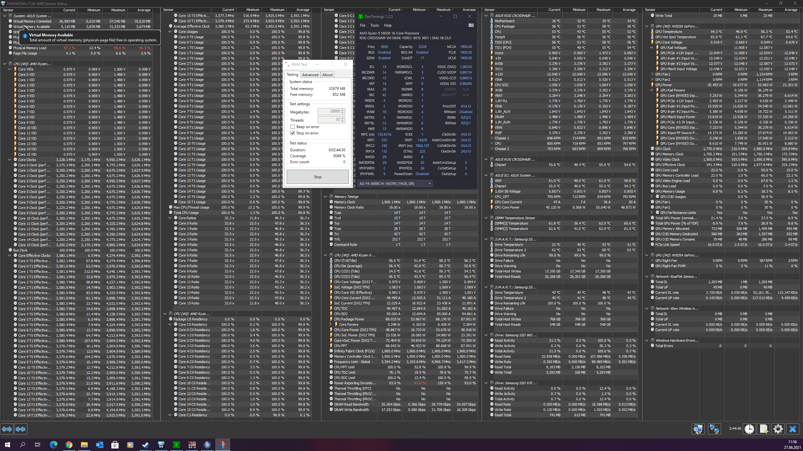Close sensors with blue X icon
The height and width of the screenshot is (451, 803).
(793, 429)
